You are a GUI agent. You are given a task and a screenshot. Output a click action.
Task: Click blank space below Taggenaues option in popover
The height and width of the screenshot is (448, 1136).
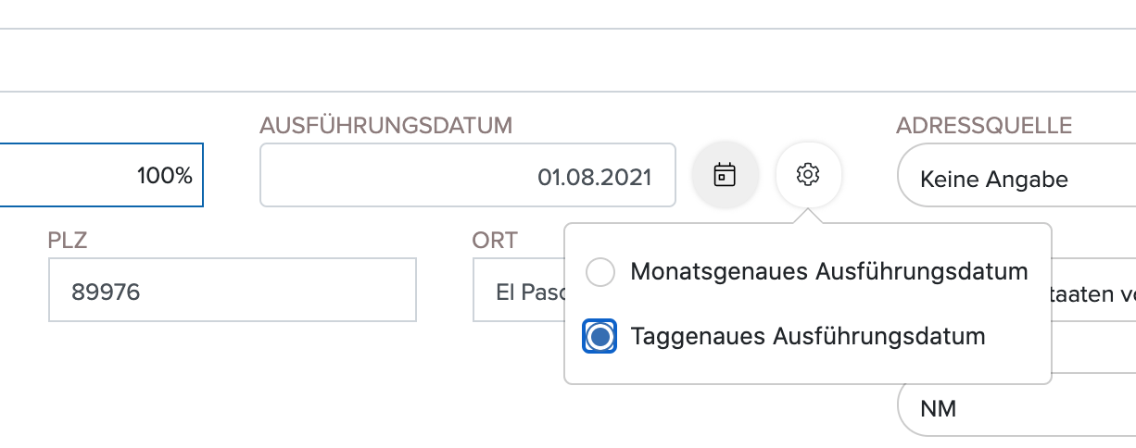tap(808, 368)
